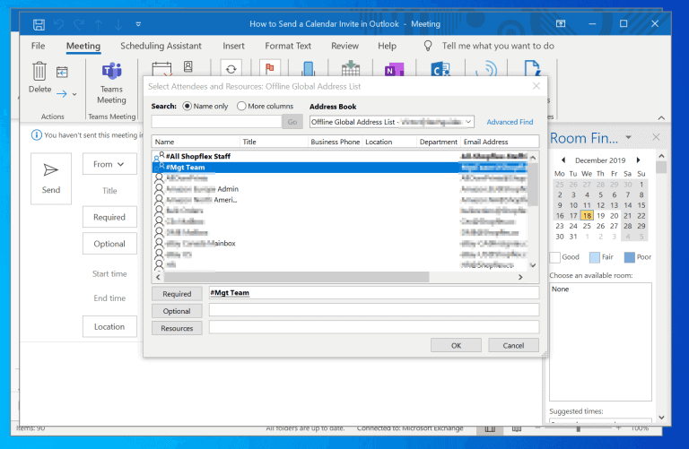Click the Delete trash can icon
Screen dimensions: 689x449
(39, 72)
